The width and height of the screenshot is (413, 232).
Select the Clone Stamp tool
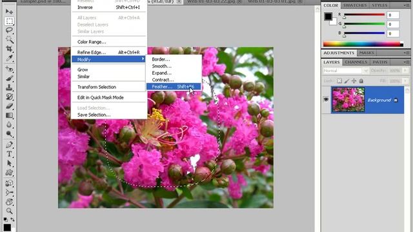(x=9, y=88)
